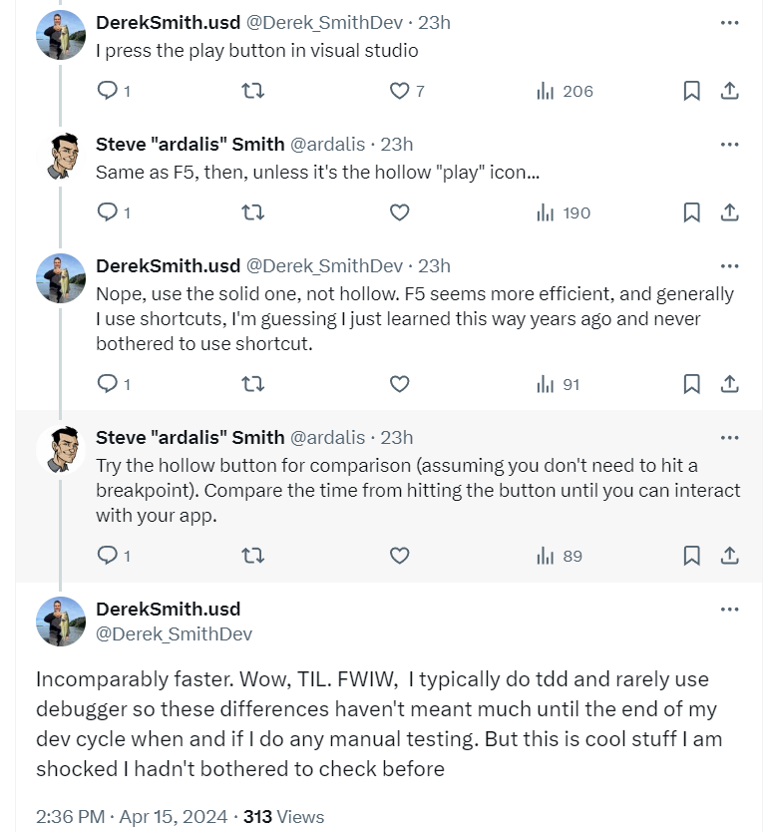Bookmark Steve's hollow button comparison tweet
Viewport: 766px width, 832px height.
(x=691, y=556)
